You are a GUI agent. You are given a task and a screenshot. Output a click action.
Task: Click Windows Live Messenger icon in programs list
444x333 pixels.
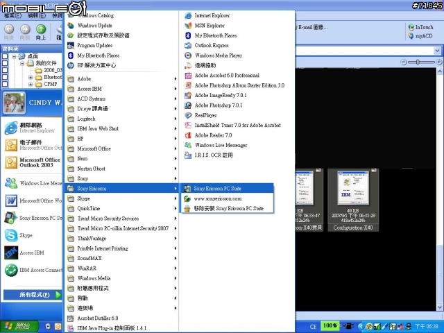click(x=188, y=145)
